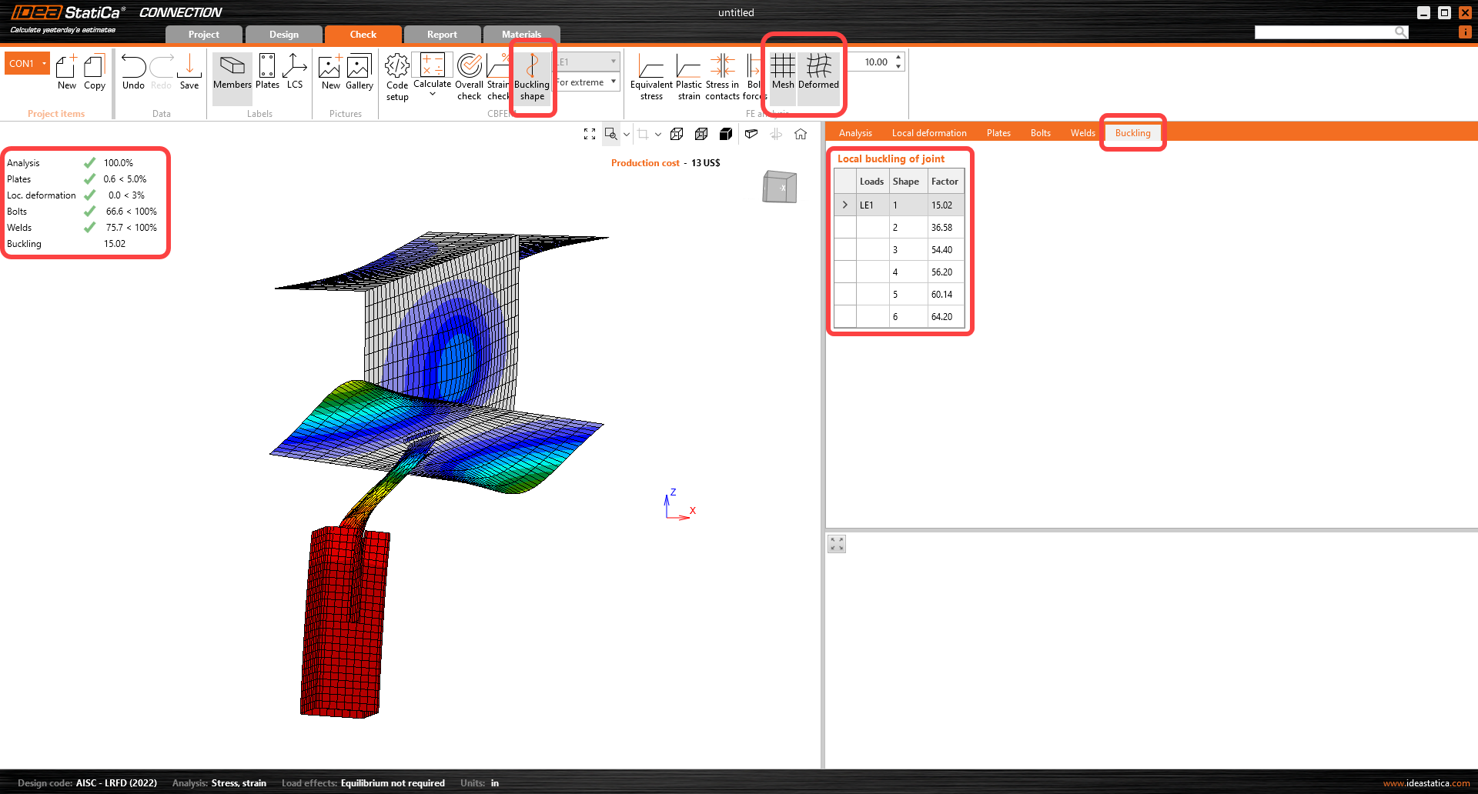Switch to the Report ribbon tab
Viewport: 1478px width, 794px height.
point(442,35)
